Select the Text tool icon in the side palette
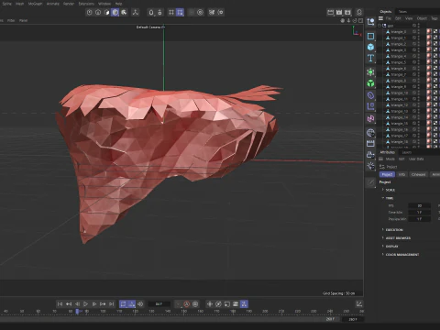The image size is (440, 330). [x=370, y=58]
